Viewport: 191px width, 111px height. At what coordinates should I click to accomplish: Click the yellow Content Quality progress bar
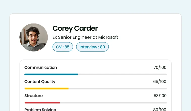[47, 88]
